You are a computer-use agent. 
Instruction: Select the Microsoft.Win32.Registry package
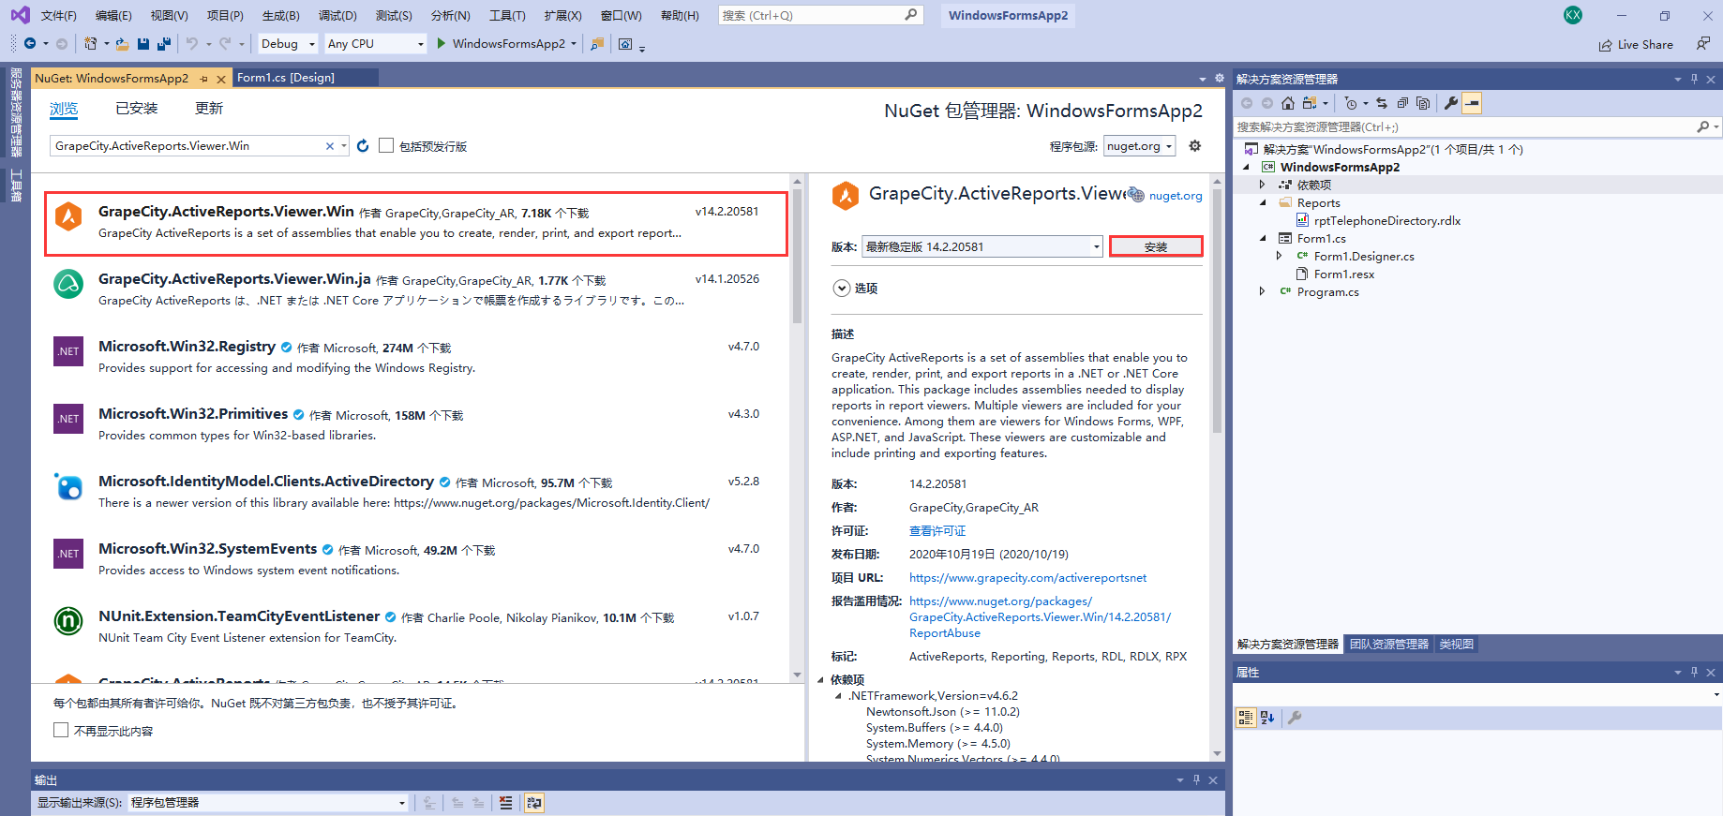point(416,357)
